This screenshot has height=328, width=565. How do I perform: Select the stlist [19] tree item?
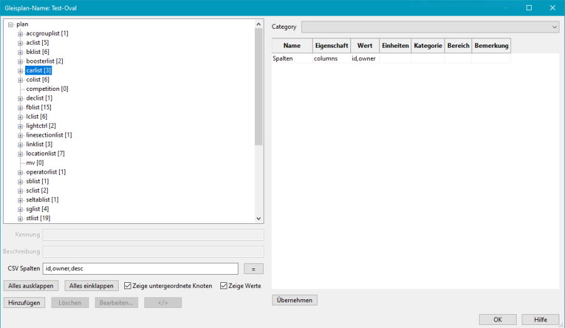38,218
